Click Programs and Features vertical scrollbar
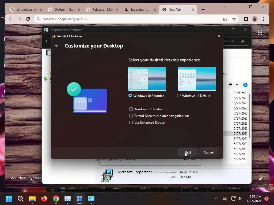Viewport: 274px width, 205px height. click(249, 116)
